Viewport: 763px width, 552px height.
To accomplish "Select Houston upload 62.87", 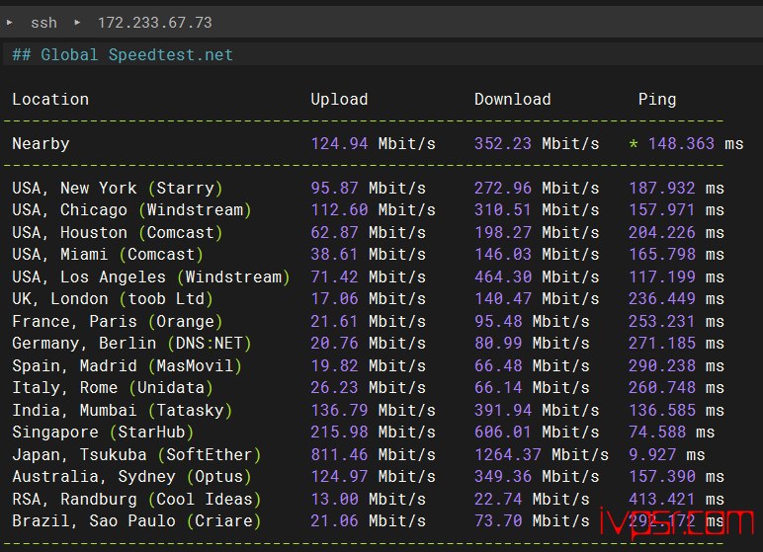I will click(334, 232).
